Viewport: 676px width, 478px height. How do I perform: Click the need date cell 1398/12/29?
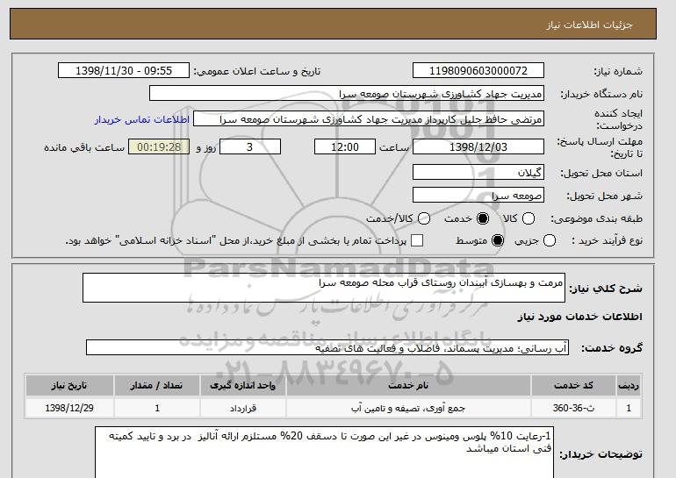pos(69,408)
